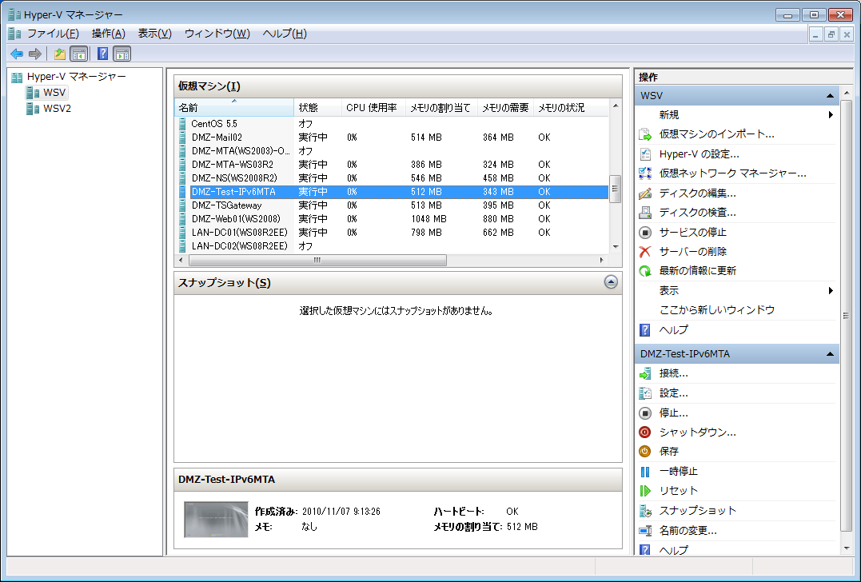Click the VM list scroll down arrow
This screenshot has width=861, height=582.
tap(615, 247)
